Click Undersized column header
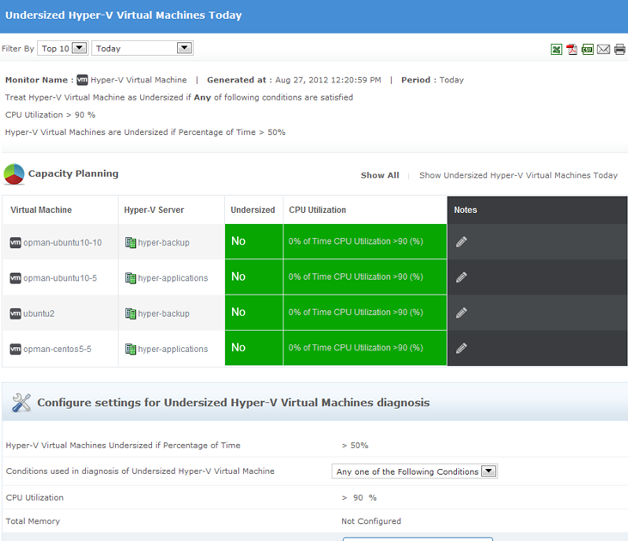This screenshot has width=628, height=541. point(253,210)
